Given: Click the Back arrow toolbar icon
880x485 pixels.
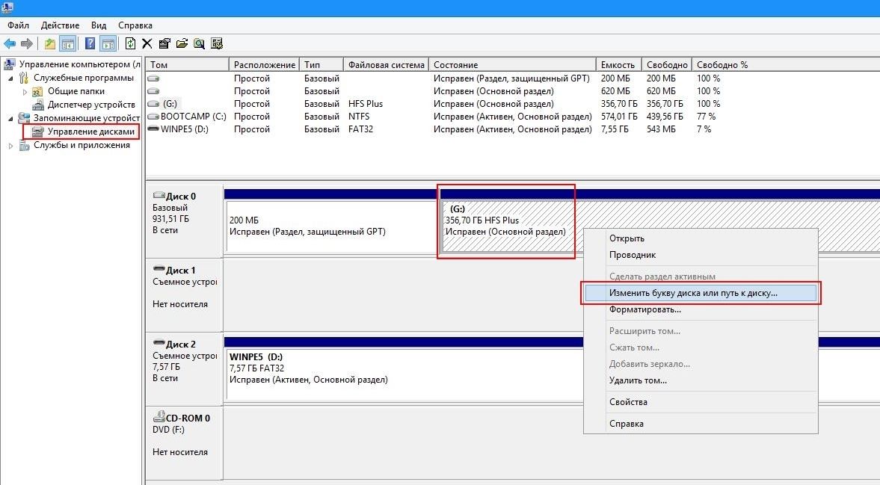Looking at the screenshot, I should (x=10, y=44).
